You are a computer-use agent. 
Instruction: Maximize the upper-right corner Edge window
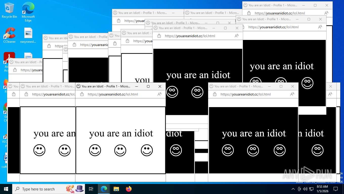coord(315,5)
